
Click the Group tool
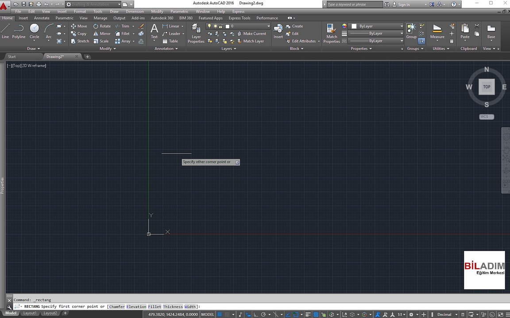pyautogui.click(x=411, y=31)
